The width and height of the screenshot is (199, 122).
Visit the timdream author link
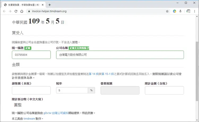tap(29, 119)
